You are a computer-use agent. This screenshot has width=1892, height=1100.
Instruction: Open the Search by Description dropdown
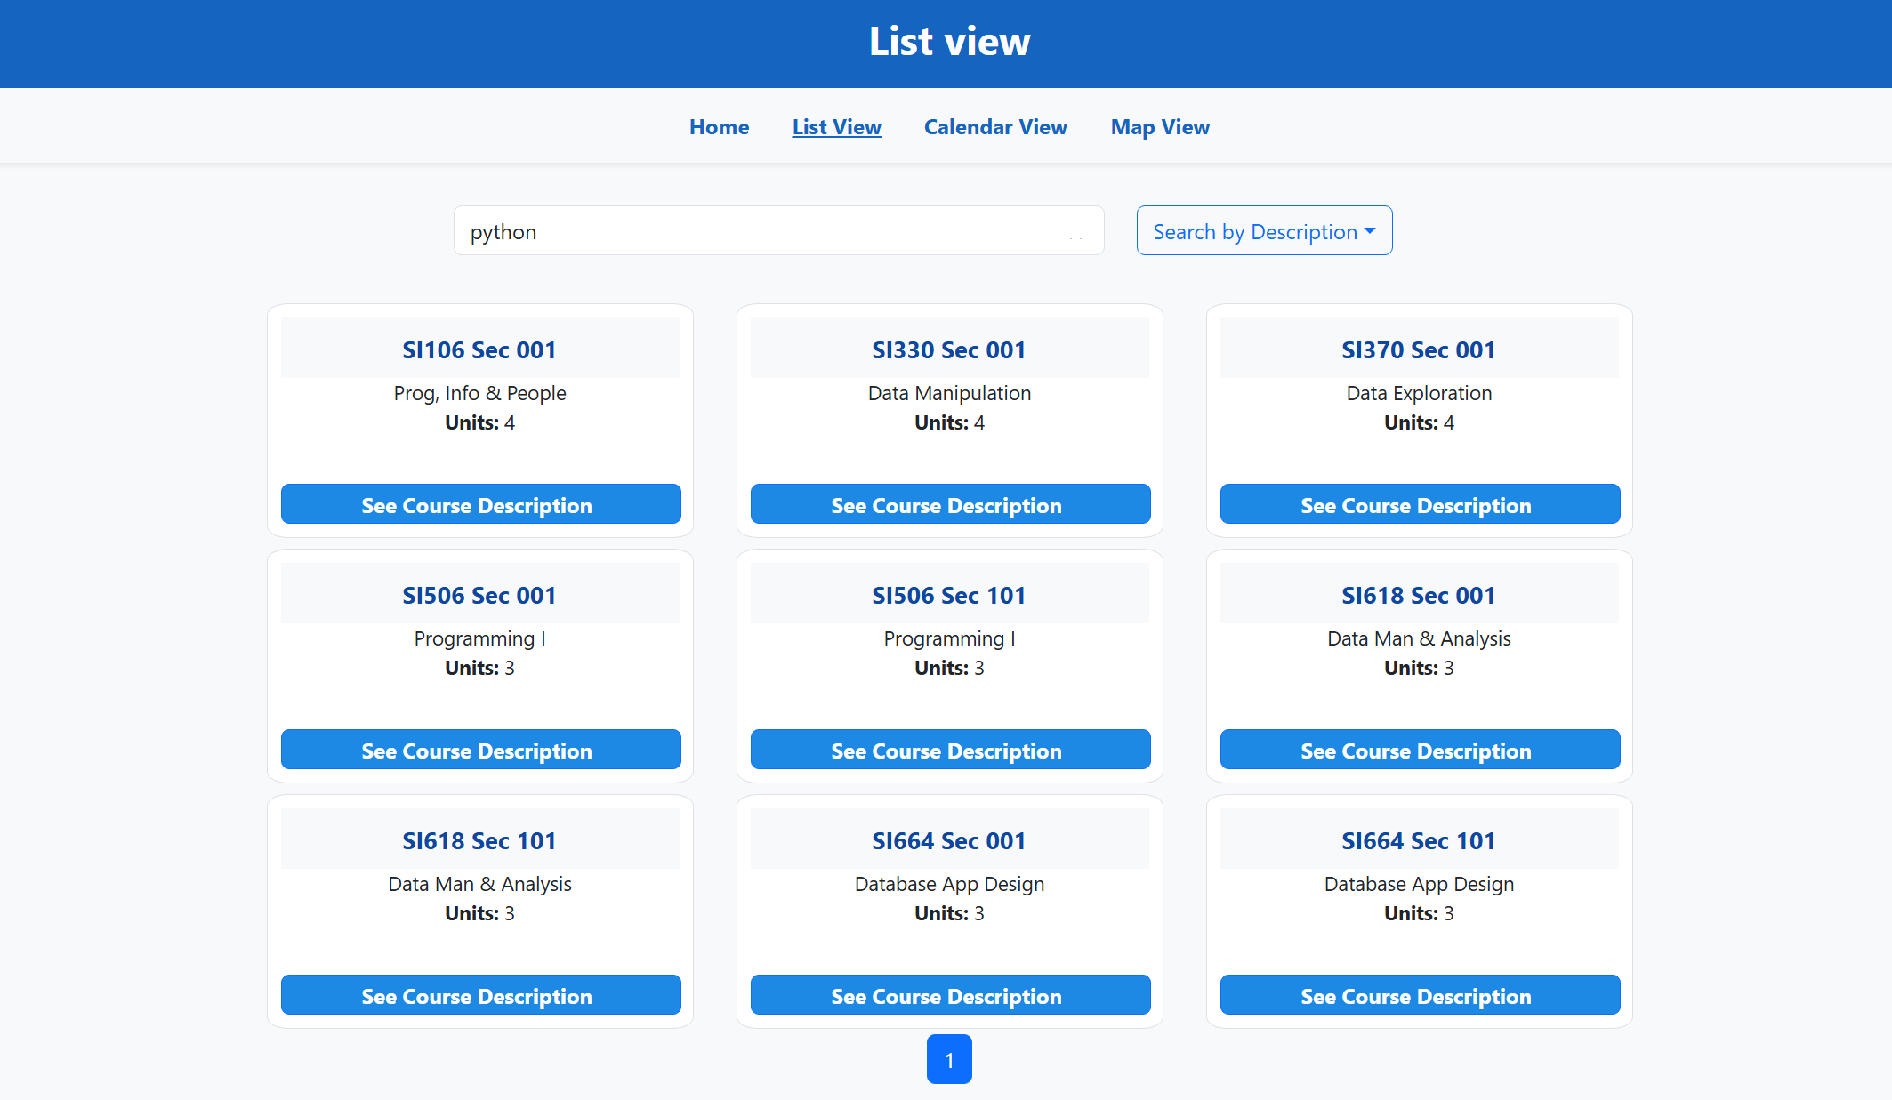(1263, 231)
